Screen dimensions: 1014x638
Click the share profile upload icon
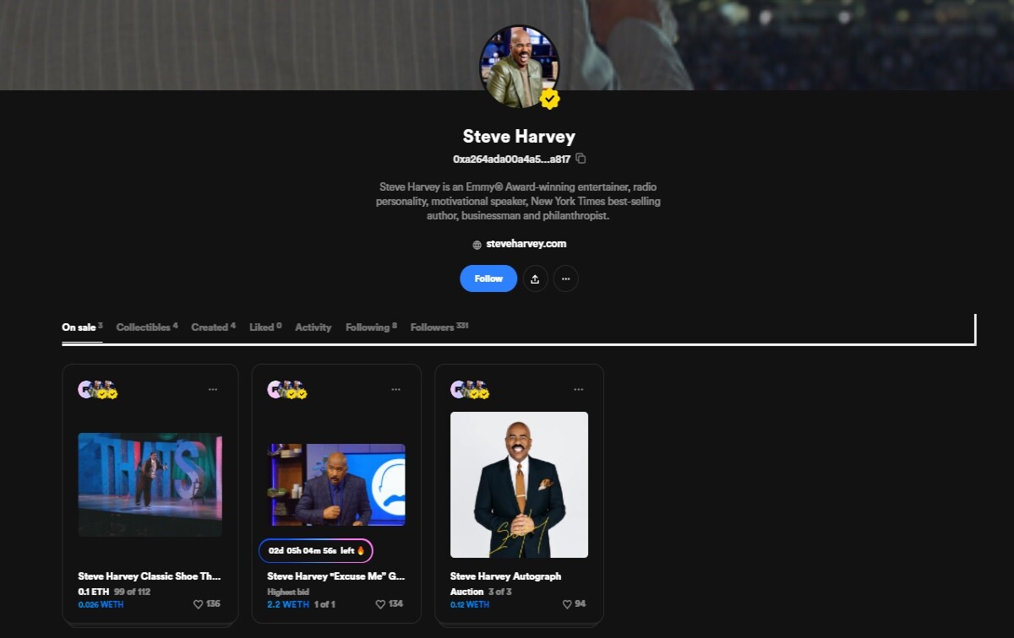pyautogui.click(x=535, y=278)
